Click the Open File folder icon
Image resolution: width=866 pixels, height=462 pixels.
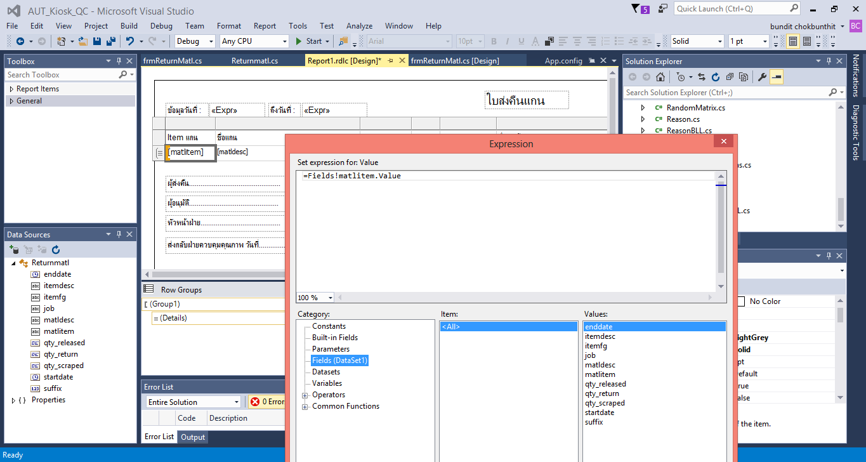pos(83,41)
